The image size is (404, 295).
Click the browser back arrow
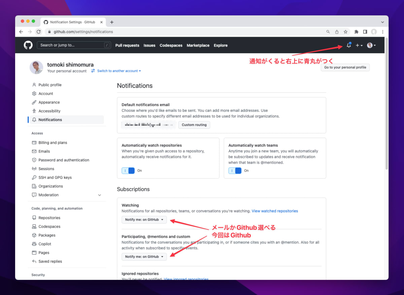(x=21, y=32)
